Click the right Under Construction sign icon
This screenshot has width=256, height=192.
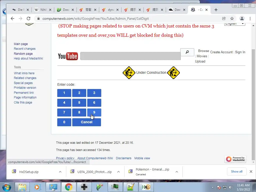173,73
